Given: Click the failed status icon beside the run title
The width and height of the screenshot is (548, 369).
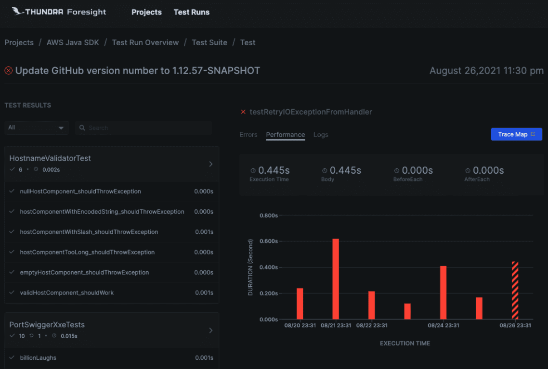Looking at the screenshot, I should [x=9, y=71].
